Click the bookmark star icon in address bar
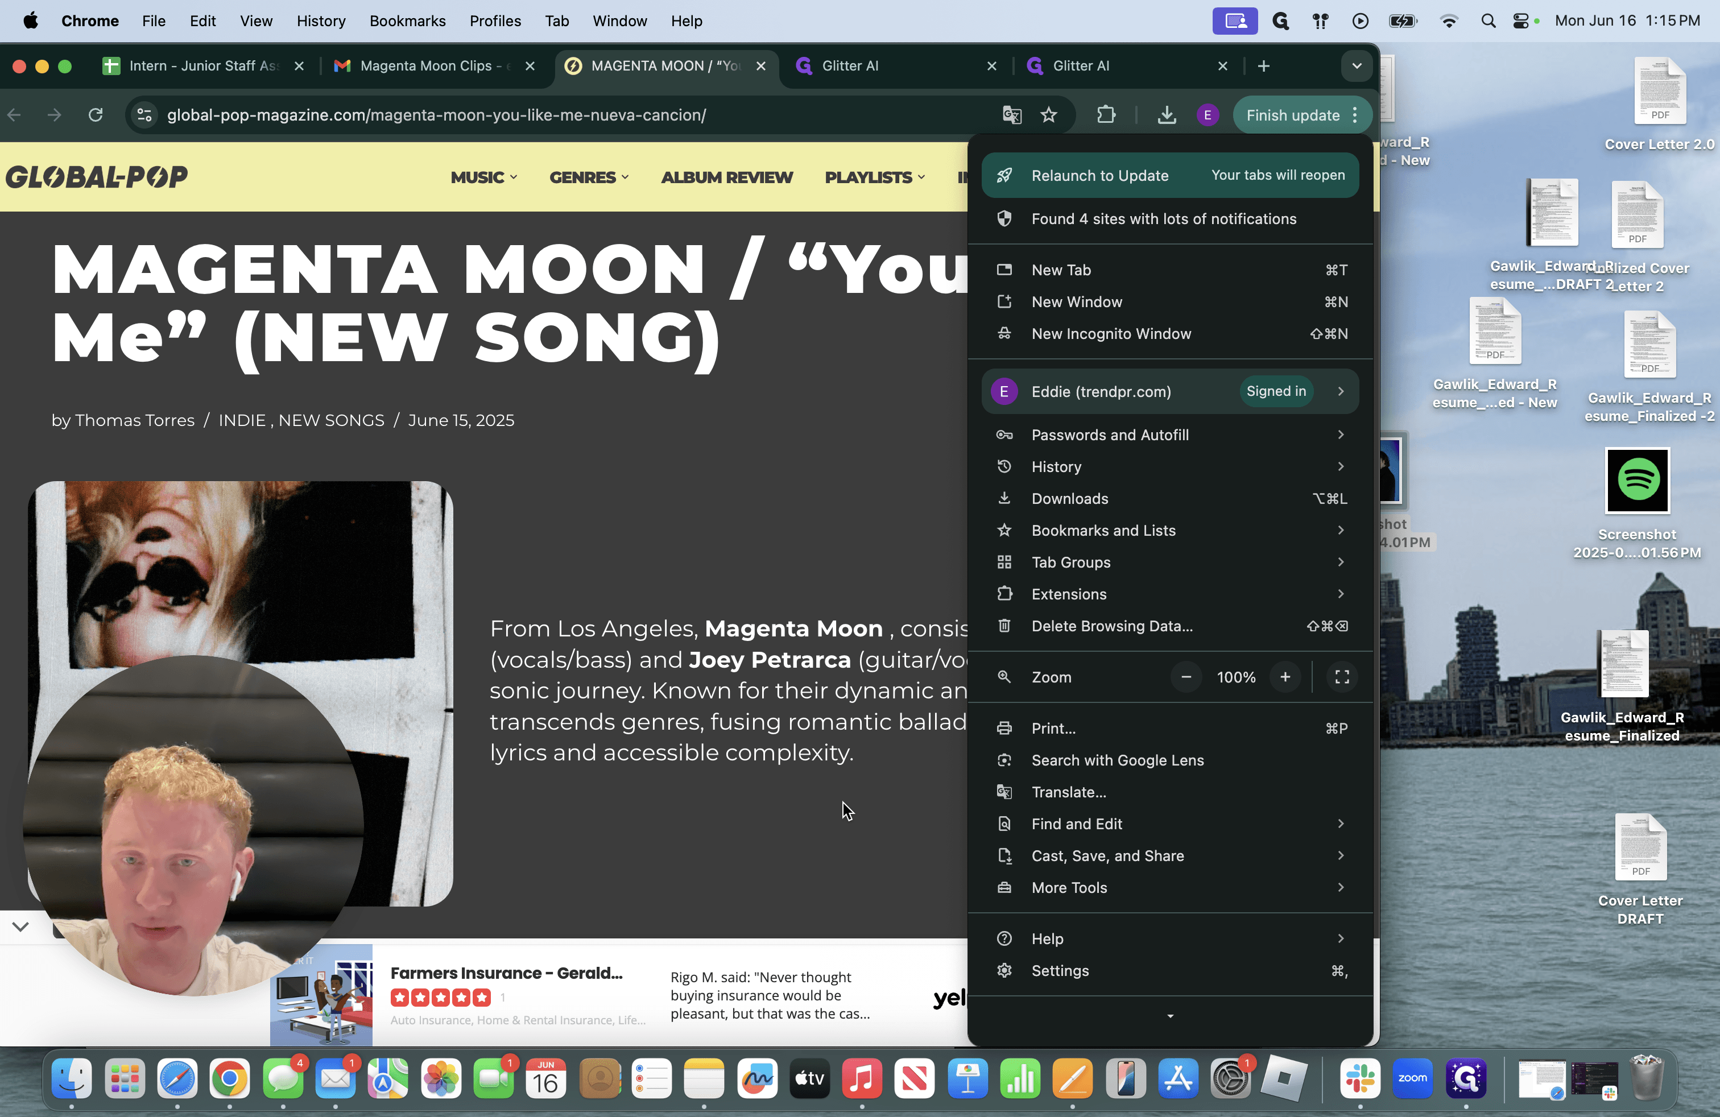The image size is (1720, 1117). (1049, 115)
